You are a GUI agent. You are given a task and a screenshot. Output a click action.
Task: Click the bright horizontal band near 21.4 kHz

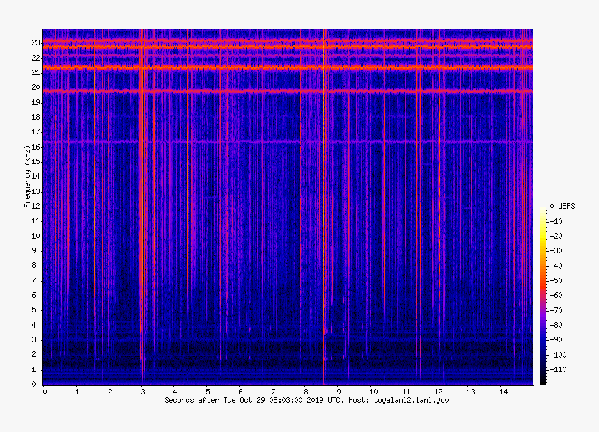click(x=279, y=67)
